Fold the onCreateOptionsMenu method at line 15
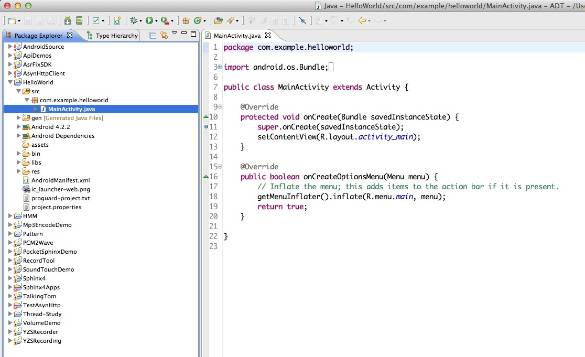Viewport: 585px width, 357px height. pos(220,166)
